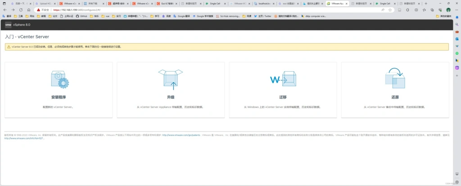Viewport: 461px width, 186px height.
Task: Click the 配置新的 vCenter Server description
Action: click(58, 107)
